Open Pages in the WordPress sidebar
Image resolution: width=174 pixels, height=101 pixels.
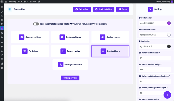click(x=2, y=20)
